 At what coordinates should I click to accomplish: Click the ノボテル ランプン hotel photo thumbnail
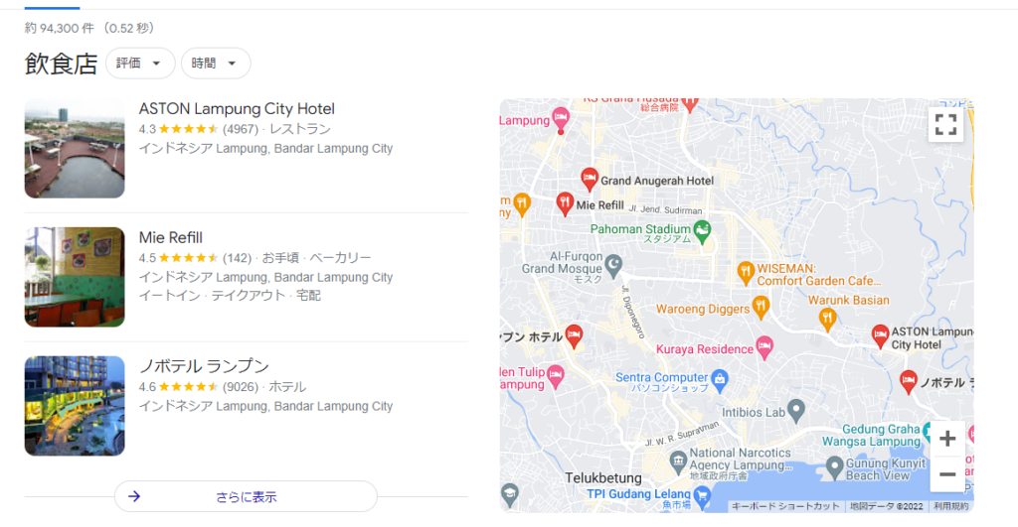coord(75,406)
